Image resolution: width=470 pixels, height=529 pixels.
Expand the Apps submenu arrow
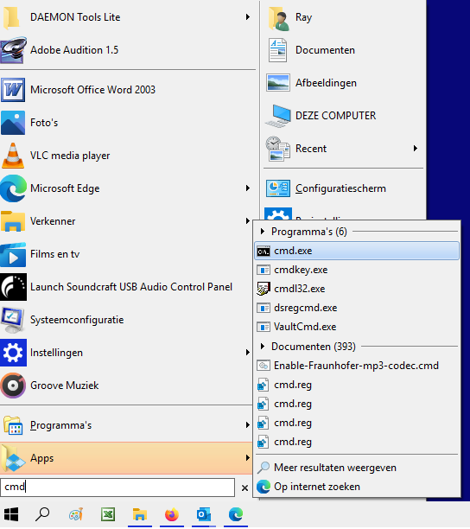248,458
